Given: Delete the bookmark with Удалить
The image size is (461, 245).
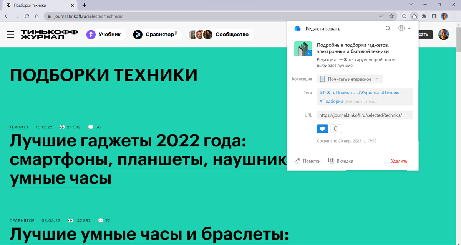Looking at the screenshot, I should 399,161.
